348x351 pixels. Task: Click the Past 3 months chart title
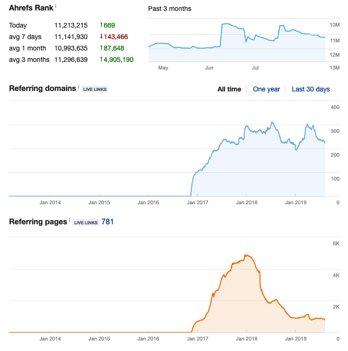pos(169,9)
